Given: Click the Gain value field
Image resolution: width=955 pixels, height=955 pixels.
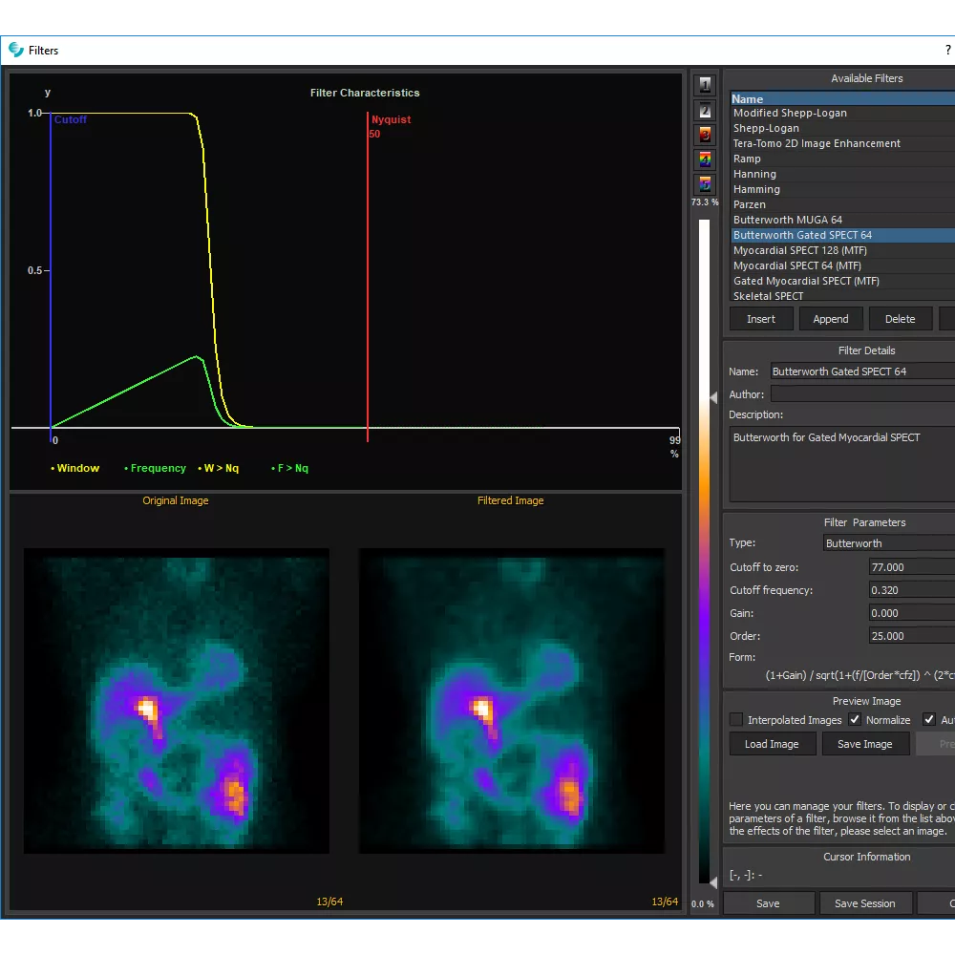Looking at the screenshot, I should click(912, 613).
